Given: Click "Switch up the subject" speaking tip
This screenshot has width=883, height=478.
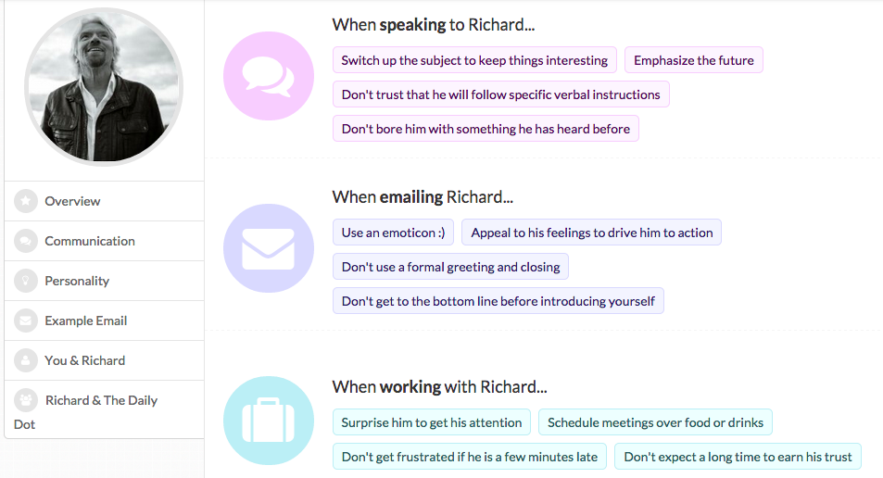Looking at the screenshot, I should (474, 60).
